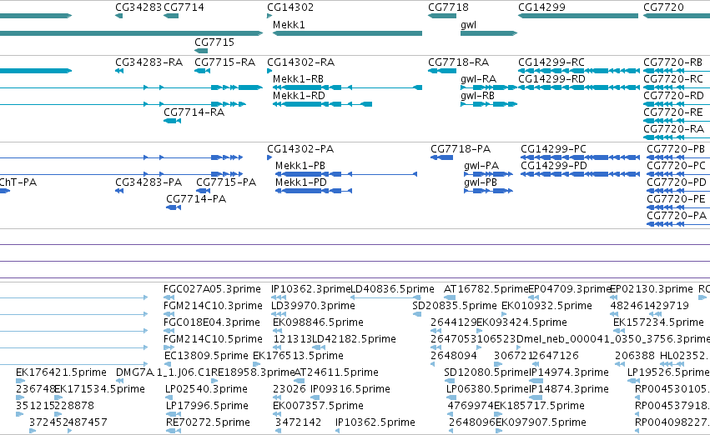Select the CG7714 gene label
710x435 pixels.
coord(184,7)
